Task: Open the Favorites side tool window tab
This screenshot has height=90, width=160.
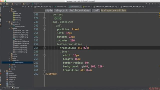Action: 0,80
